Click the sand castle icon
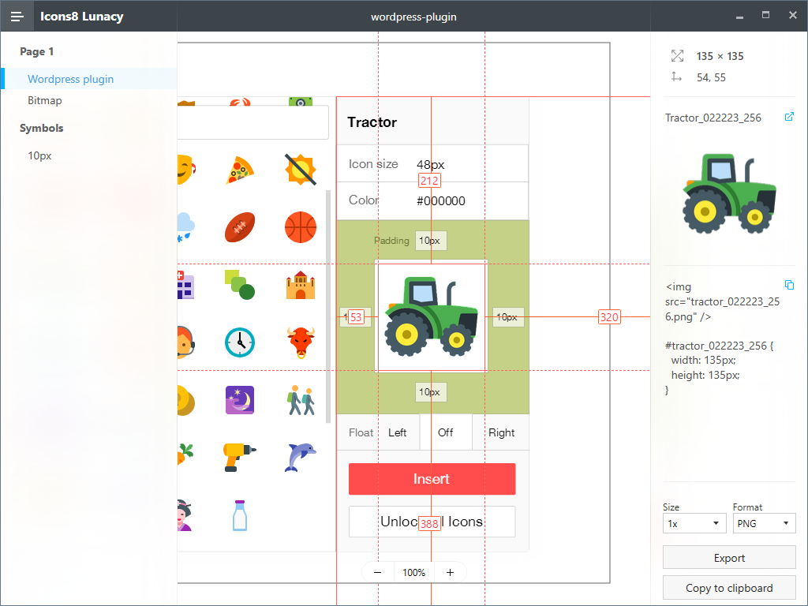This screenshot has height=606, width=808. point(301,285)
